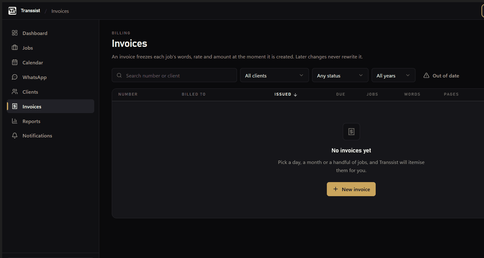Open the Calendar menu item
Screen dimensions: 484x258
(50, 62)
